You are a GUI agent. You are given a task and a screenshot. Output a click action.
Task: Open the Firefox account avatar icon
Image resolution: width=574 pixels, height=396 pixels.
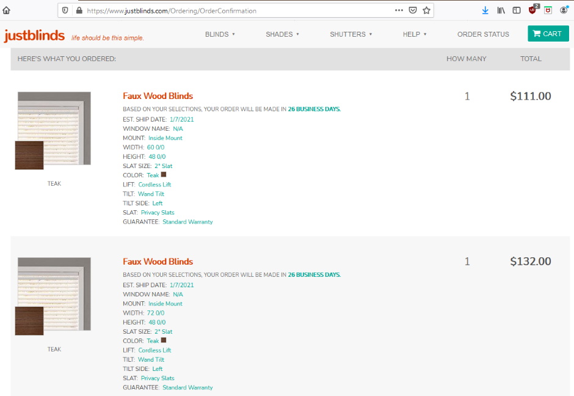click(564, 10)
